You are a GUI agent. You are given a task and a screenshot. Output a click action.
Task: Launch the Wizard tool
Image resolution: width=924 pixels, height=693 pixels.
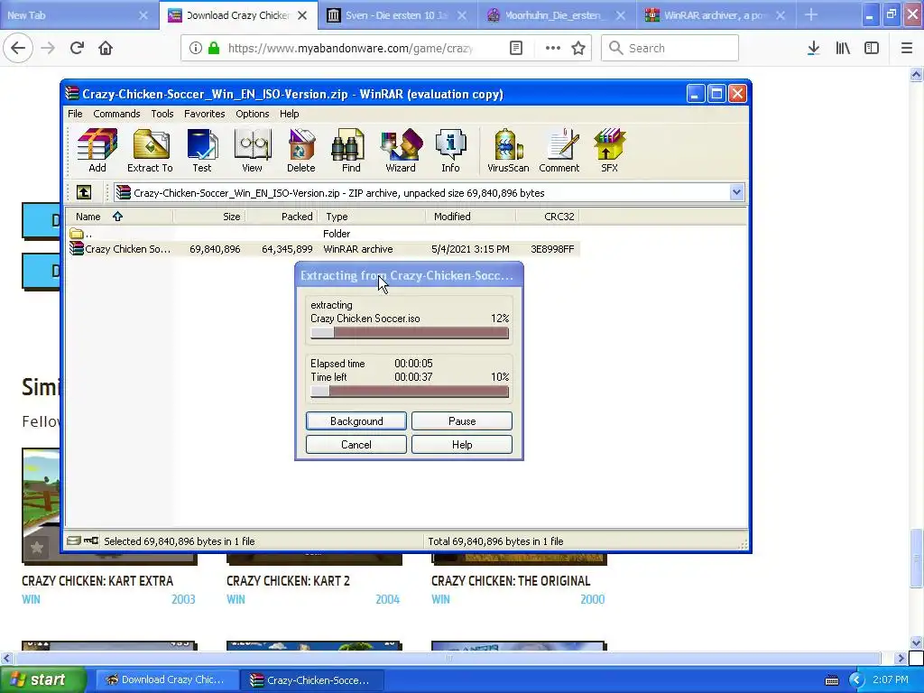click(401, 151)
